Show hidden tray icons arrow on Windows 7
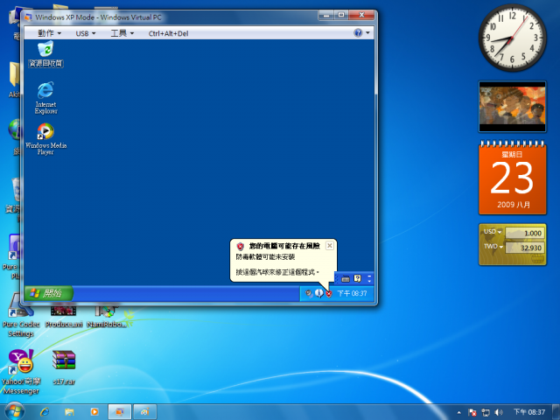 (458, 412)
